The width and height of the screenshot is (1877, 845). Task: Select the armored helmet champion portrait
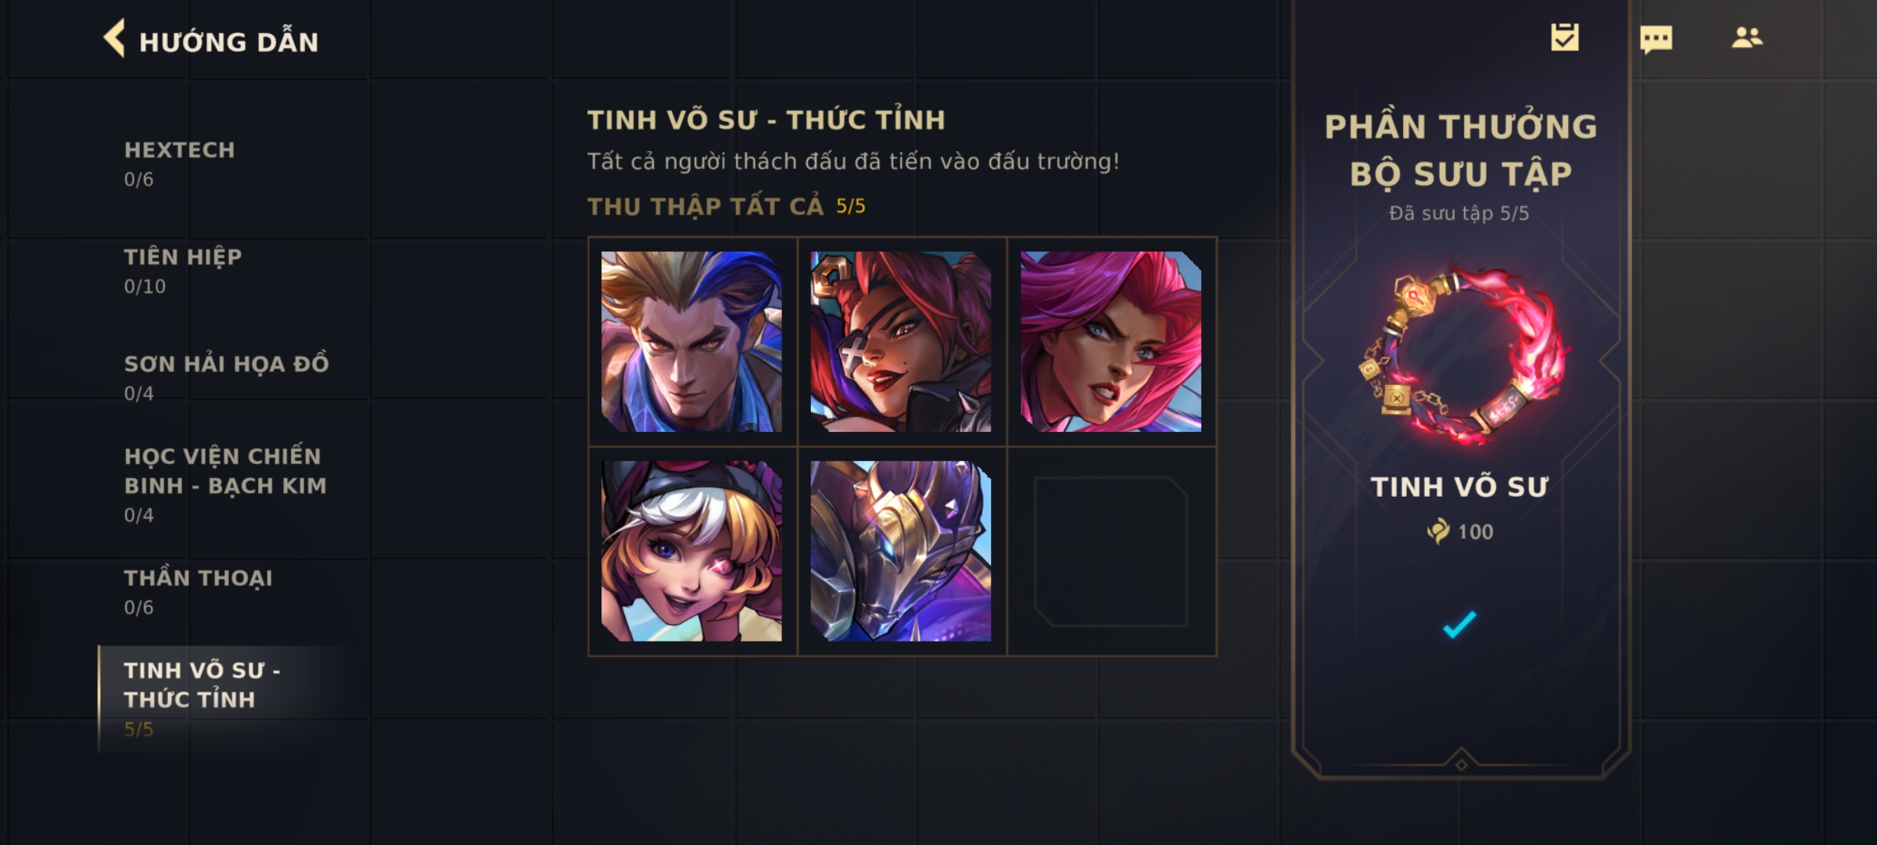pos(901,551)
